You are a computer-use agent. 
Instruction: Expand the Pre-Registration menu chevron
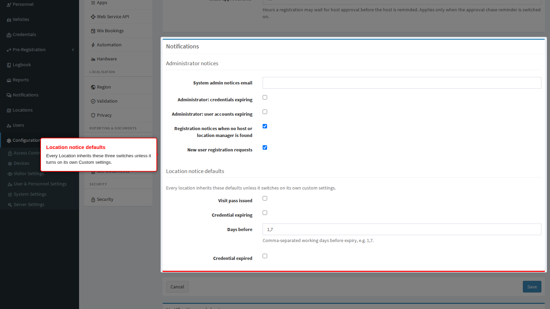point(73,50)
